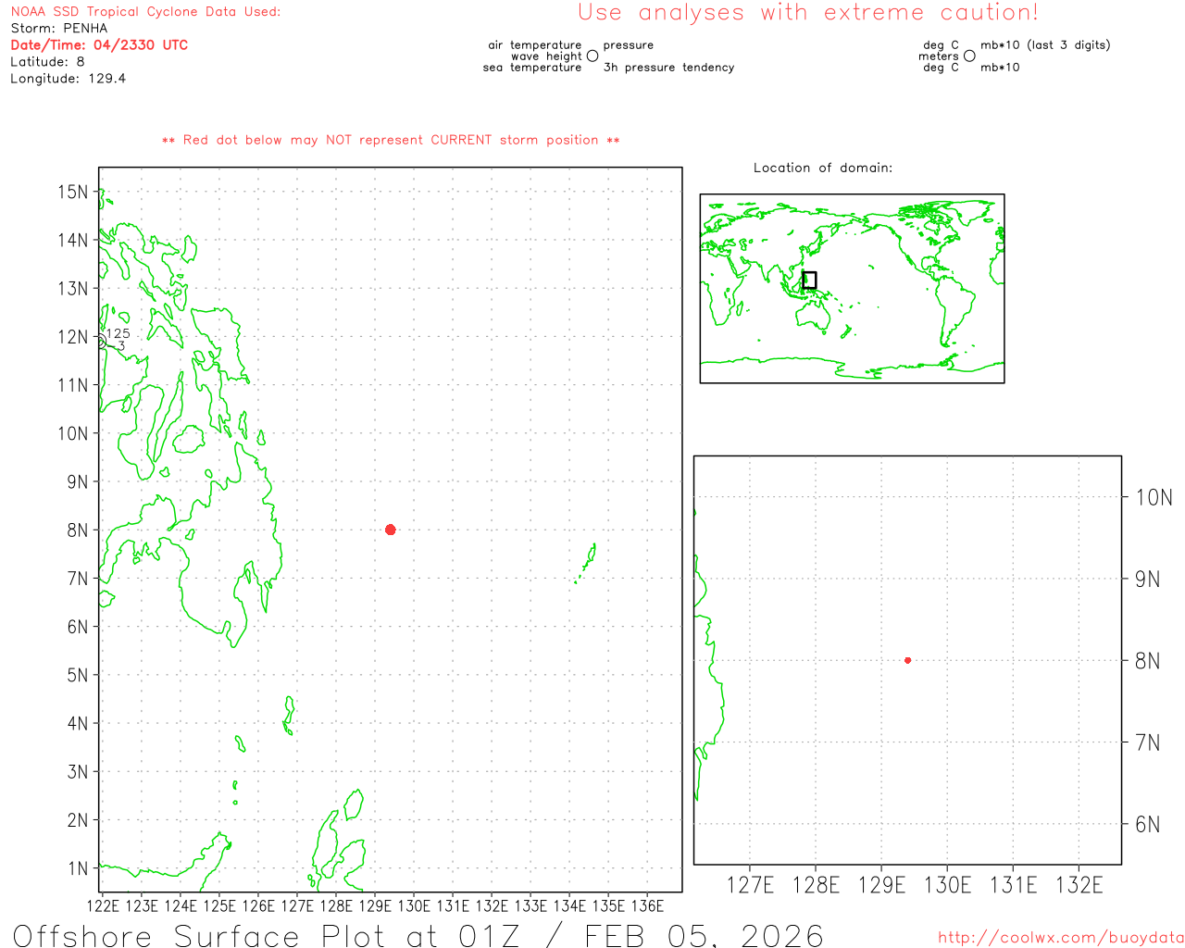Screen dimensions: 1185x948
Task: Click the left legend station circle
Action: tap(592, 56)
